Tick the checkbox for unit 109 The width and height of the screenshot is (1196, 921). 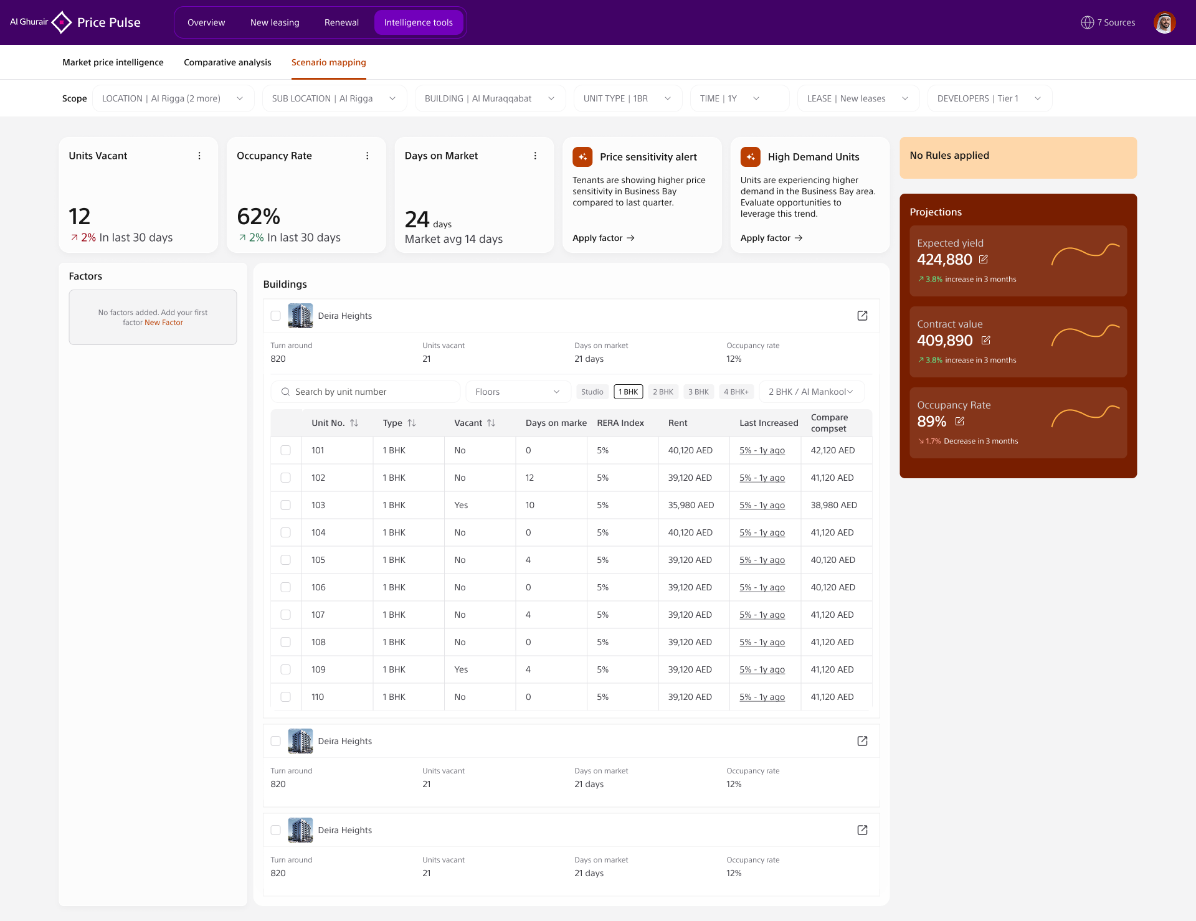(286, 669)
